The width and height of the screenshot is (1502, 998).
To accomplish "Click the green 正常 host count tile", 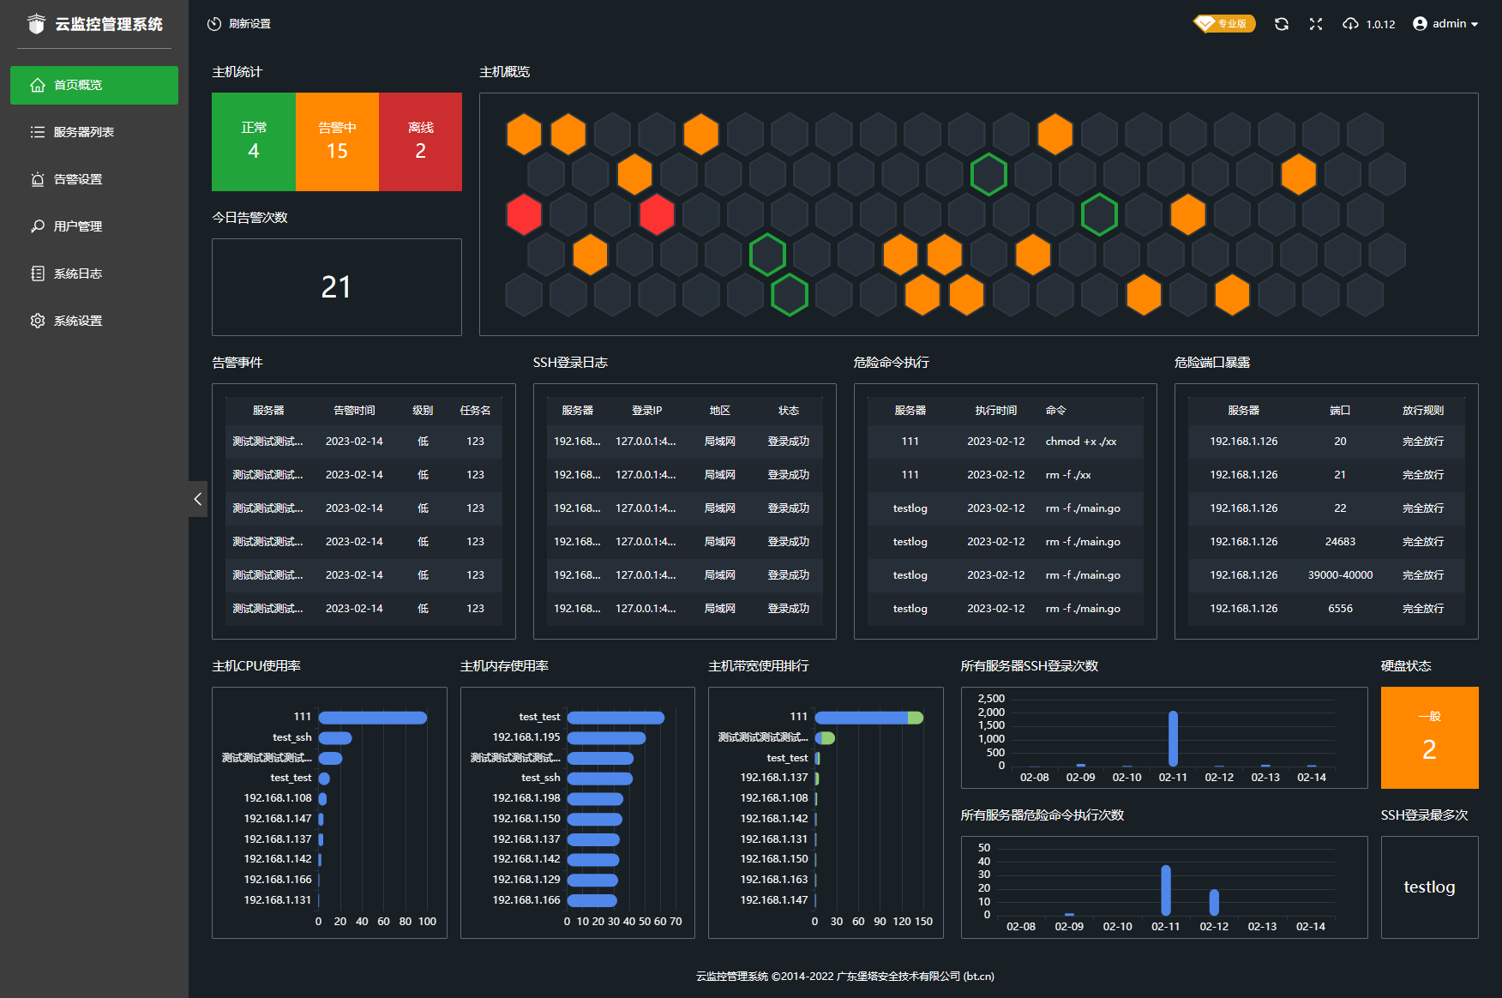I will click(x=254, y=141).
